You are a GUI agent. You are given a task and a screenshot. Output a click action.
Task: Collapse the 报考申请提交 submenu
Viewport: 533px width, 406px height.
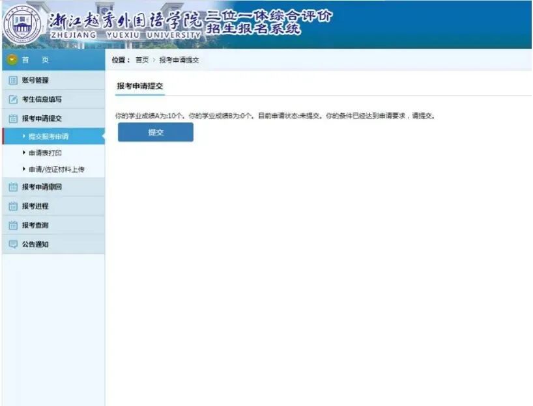(42, 119)
